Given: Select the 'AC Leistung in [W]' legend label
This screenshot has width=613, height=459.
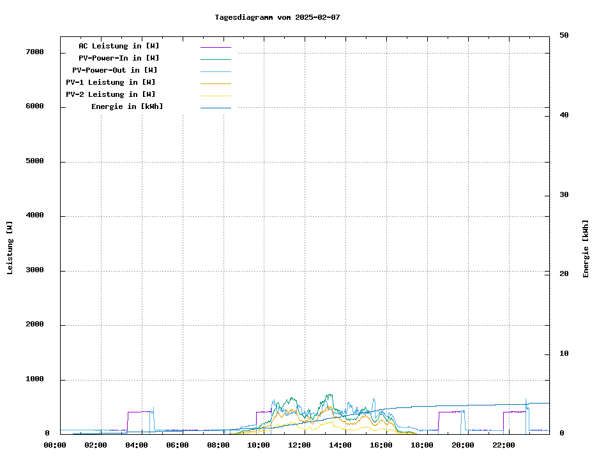Looking at the screenshot, I should (x=119, y=46).
